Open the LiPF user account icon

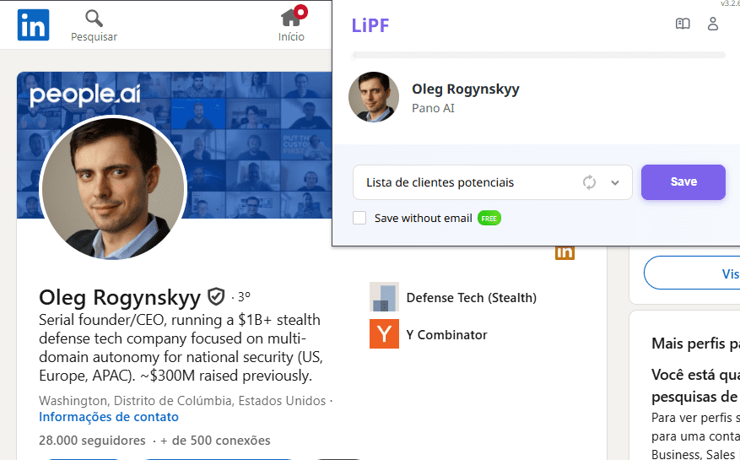tap(713, 24)
